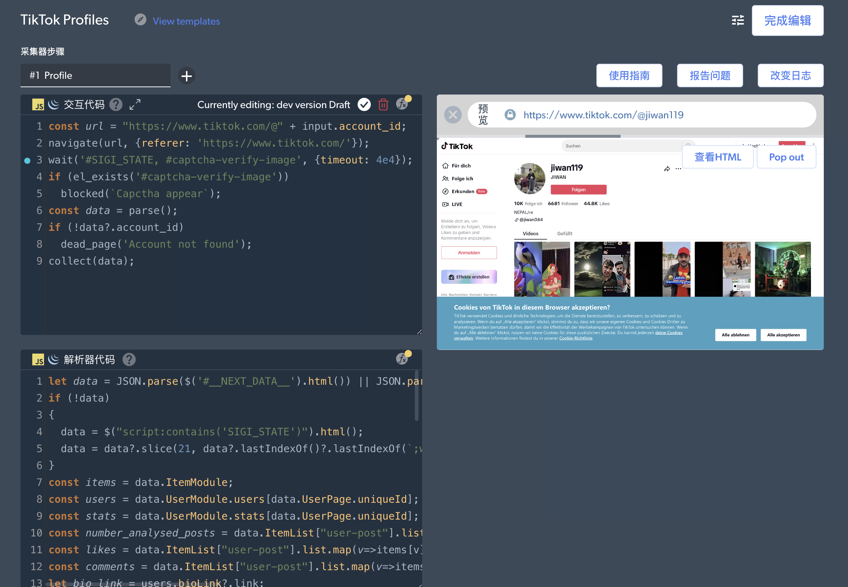Click 6681 Follower count on profile
The image size is (848, 587).
point(562,204)
